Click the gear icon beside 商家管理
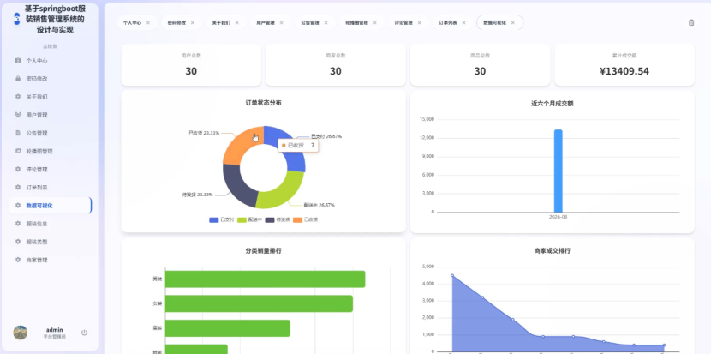711x354 pixels. coord(18,260)
